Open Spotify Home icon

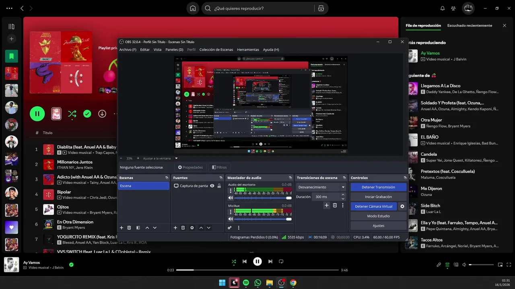pyautogui.click(x=193, y=8)
